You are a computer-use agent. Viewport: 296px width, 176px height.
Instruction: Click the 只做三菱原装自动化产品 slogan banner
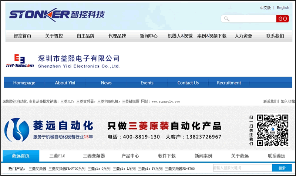point(164,126)
